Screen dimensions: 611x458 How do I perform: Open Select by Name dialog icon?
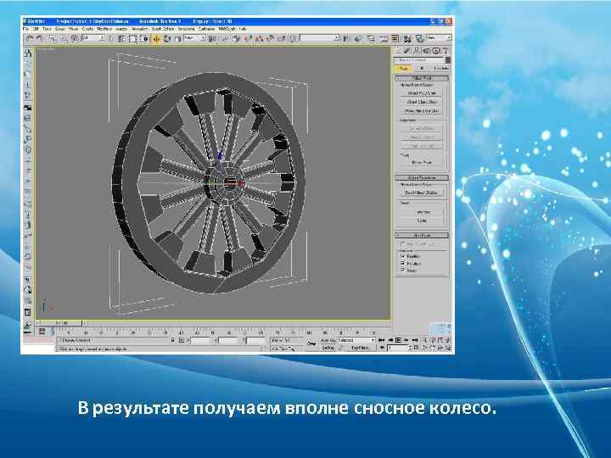tap(121, 38)
